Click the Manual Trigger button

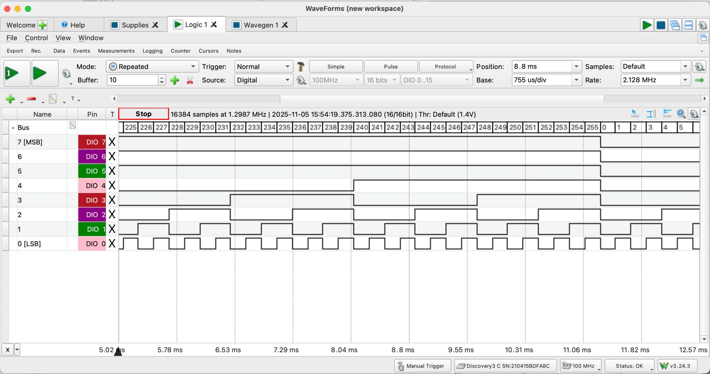pos(422,366)
